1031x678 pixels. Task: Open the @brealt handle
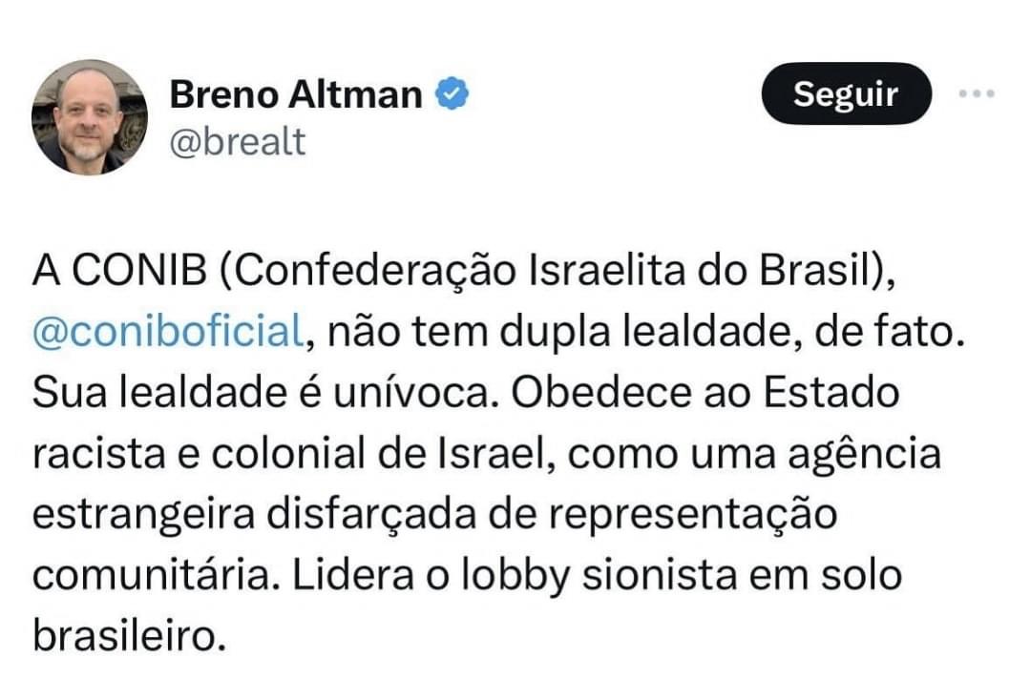click(x=238, y=141)
